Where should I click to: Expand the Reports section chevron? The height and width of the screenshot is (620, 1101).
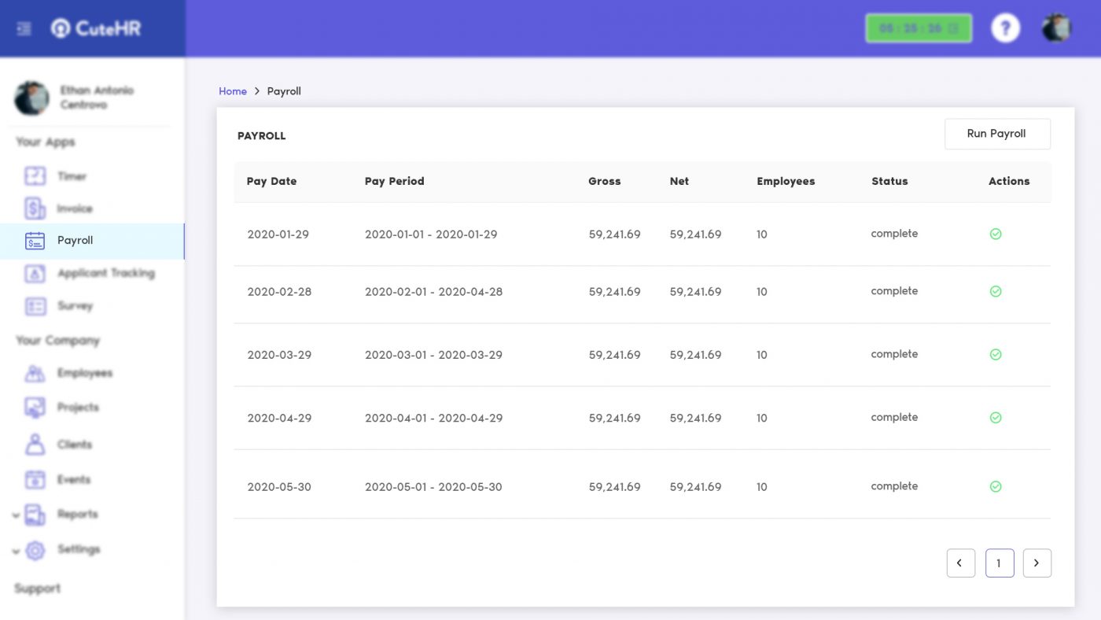[16, 515]
